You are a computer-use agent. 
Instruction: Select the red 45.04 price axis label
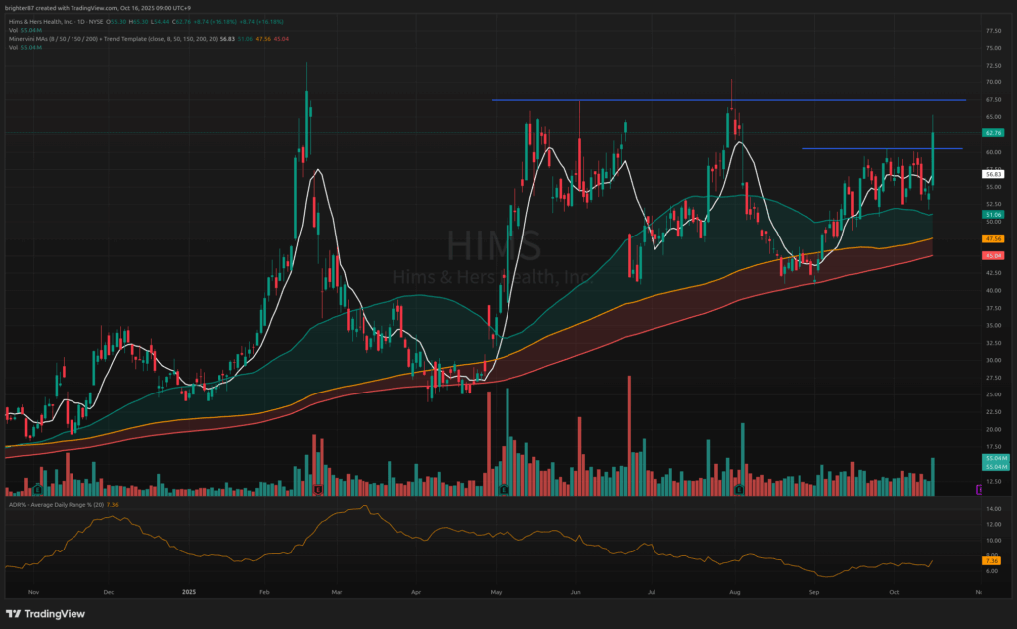pos(992,255)
